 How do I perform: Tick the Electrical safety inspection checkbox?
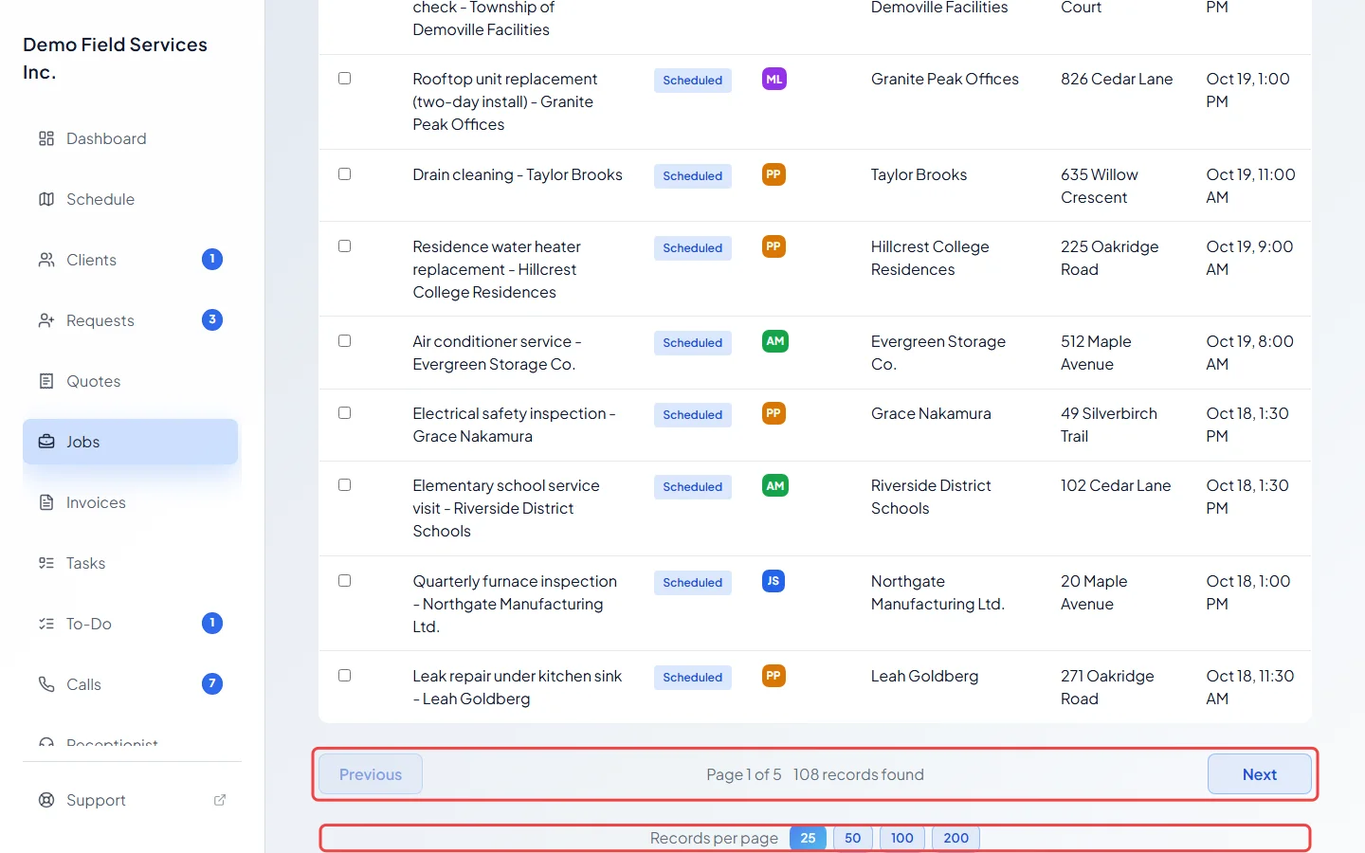(x=345, y=413)
